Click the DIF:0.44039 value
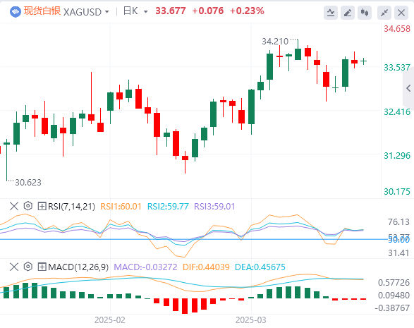414x328 pixels. click(206, 267)
